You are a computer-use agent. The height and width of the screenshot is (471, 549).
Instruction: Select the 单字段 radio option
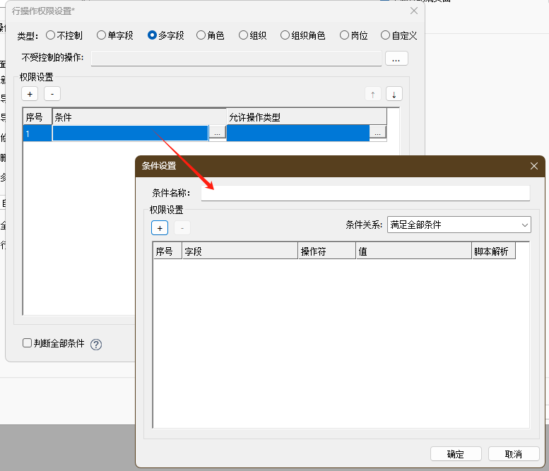coord(102,35)
